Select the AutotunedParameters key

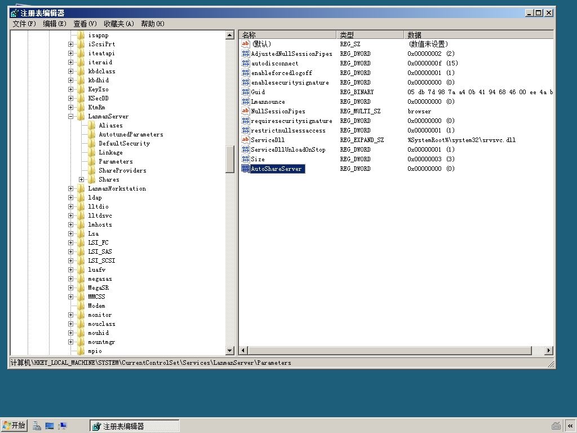(131, 134)
